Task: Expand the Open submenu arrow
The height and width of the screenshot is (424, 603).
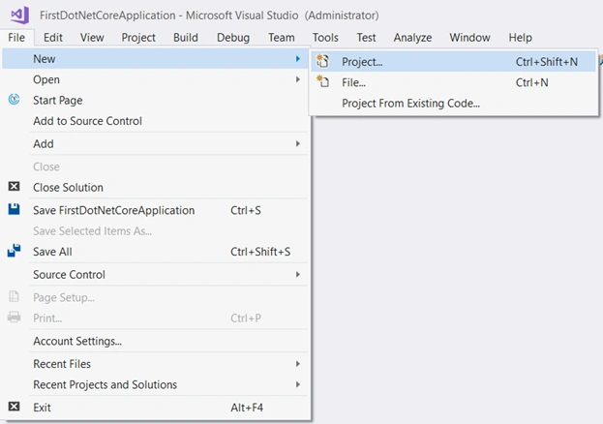Action: [298, 79]
